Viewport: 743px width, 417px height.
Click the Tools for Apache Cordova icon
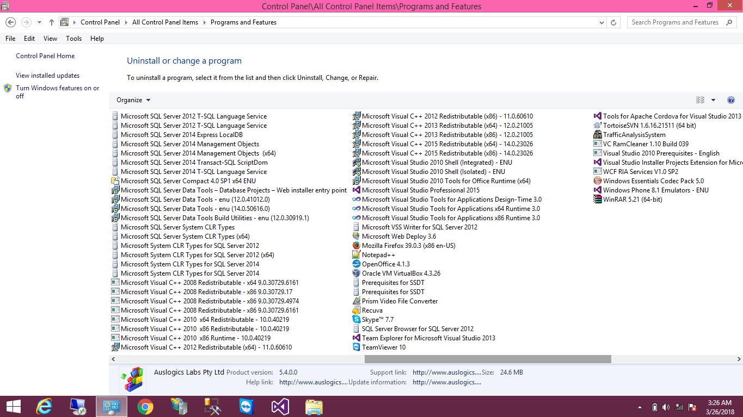pyautogui.click(x=598, y=116)
